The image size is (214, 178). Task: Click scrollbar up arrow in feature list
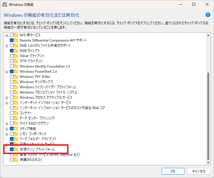click(x=208, y=35)
